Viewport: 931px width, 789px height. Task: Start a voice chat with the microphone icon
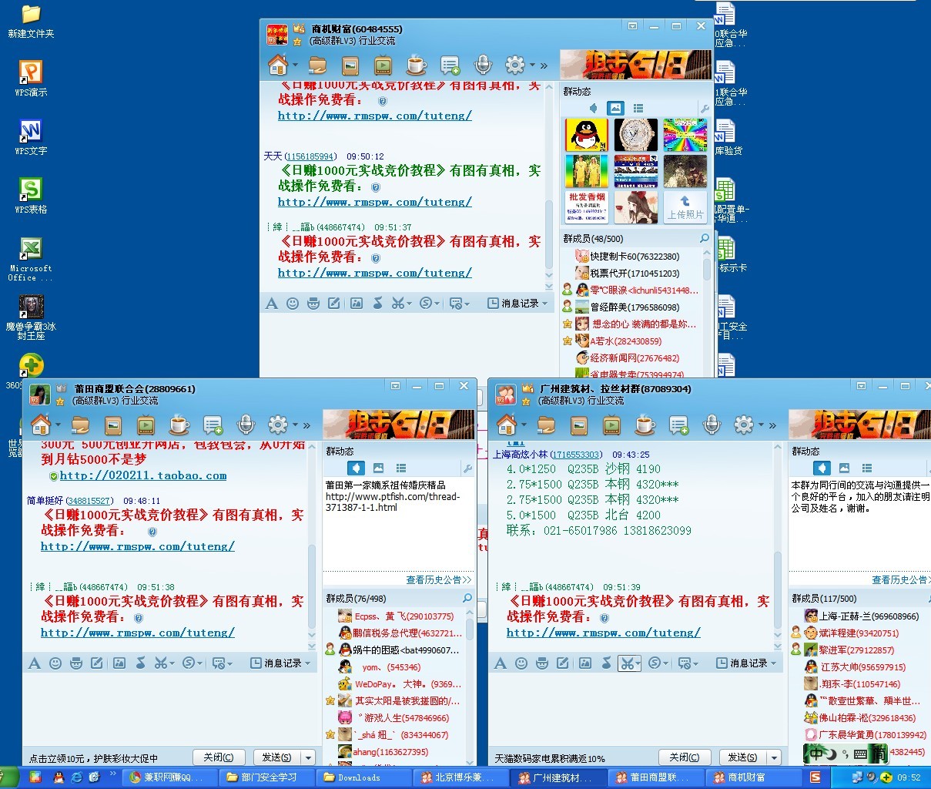point(482,66)
